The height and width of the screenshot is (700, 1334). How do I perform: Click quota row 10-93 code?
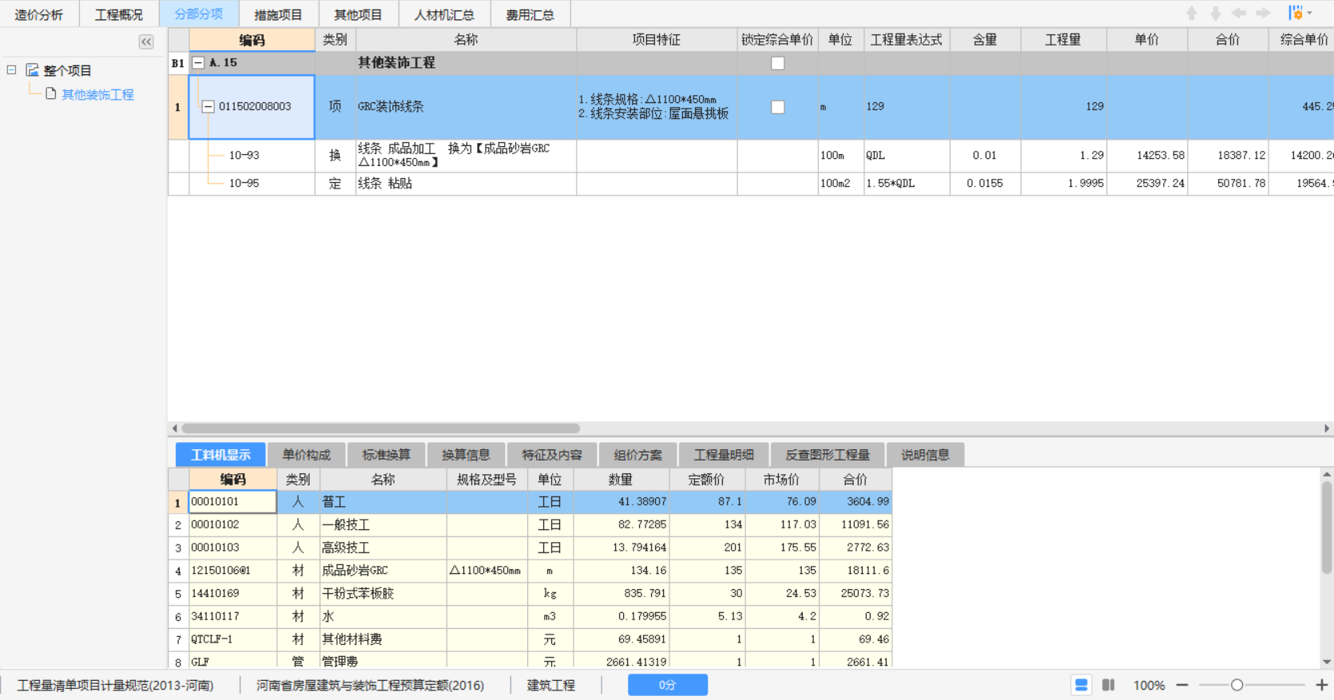point(244,156)
